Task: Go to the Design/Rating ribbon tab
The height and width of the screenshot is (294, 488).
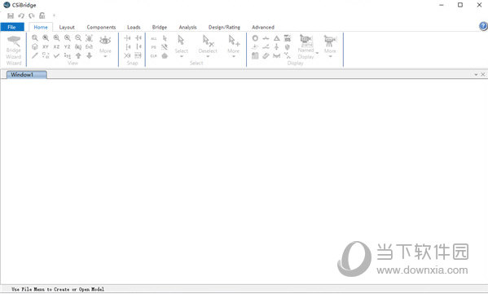Action: coord(224,27)
